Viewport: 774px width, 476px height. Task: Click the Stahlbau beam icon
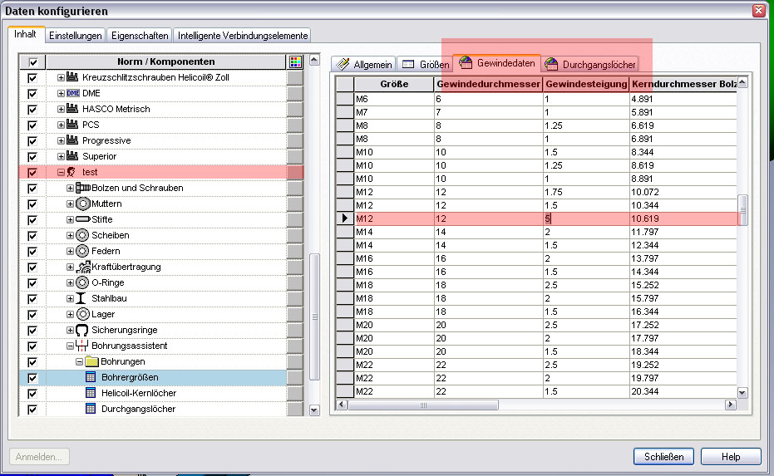(x=82, y=298)
